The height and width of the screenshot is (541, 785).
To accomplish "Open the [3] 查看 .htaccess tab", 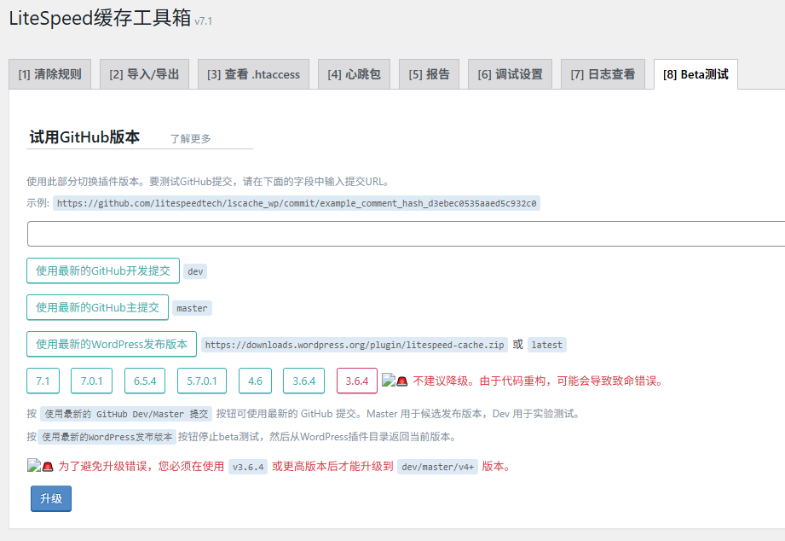I will (x=253, y=74).
